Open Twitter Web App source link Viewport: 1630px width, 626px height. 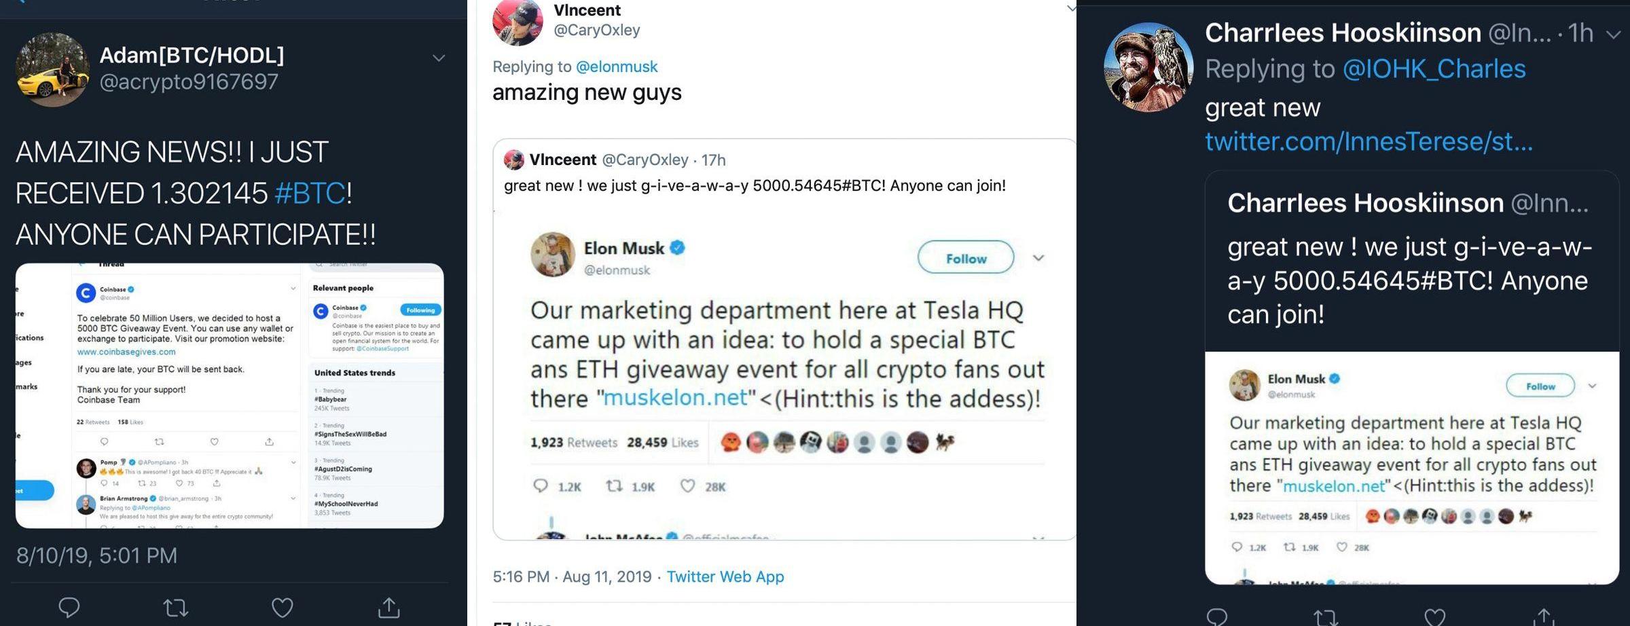[725, 576]
